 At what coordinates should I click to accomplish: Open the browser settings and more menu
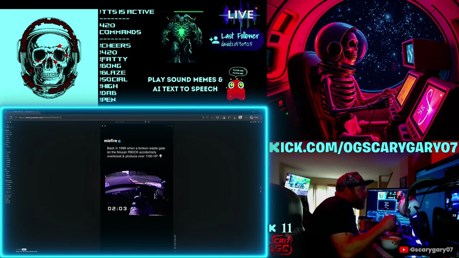point(246,118)
